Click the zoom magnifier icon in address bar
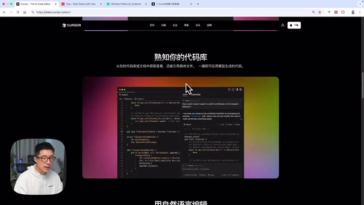The image size is (364, 205). coord(313,12)
